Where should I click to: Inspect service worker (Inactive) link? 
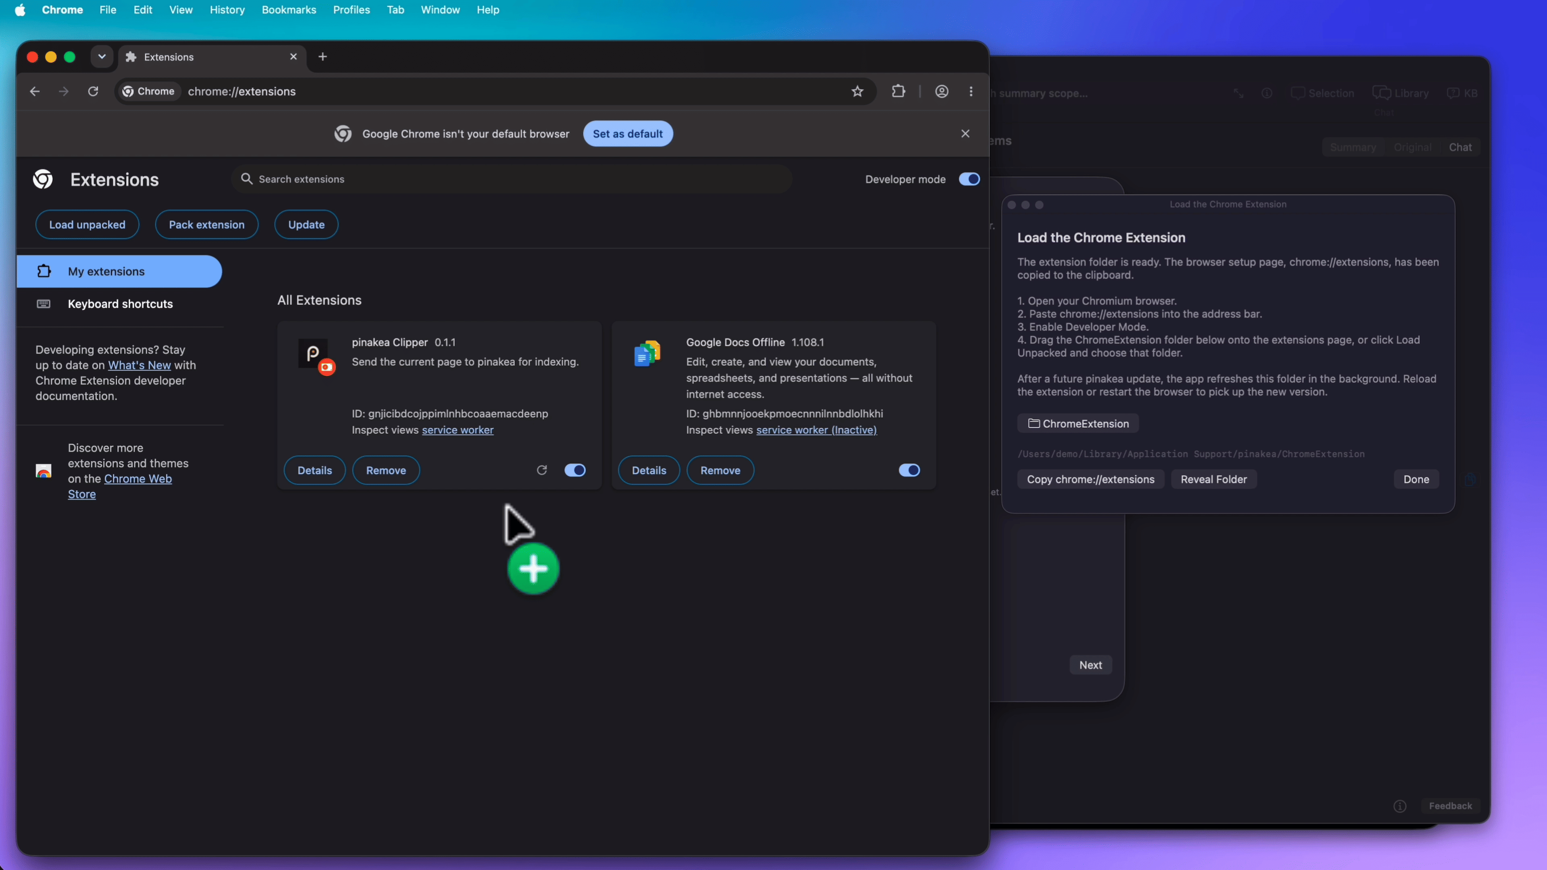tap(816, 430)
